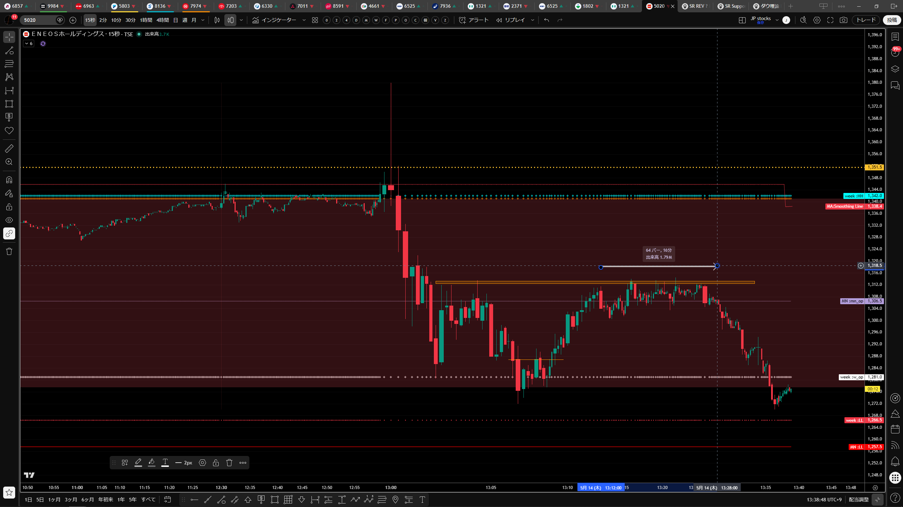Screen dimensions: 903x507
Task: Open geometric shapes tools in left sidebar
Action: tap(9, 104)
